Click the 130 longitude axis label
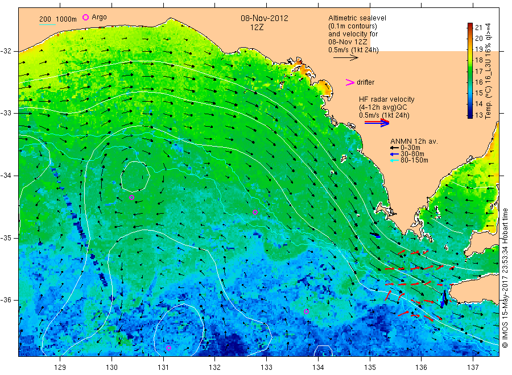Screen dimensions: 512x375 coord(112,368)
